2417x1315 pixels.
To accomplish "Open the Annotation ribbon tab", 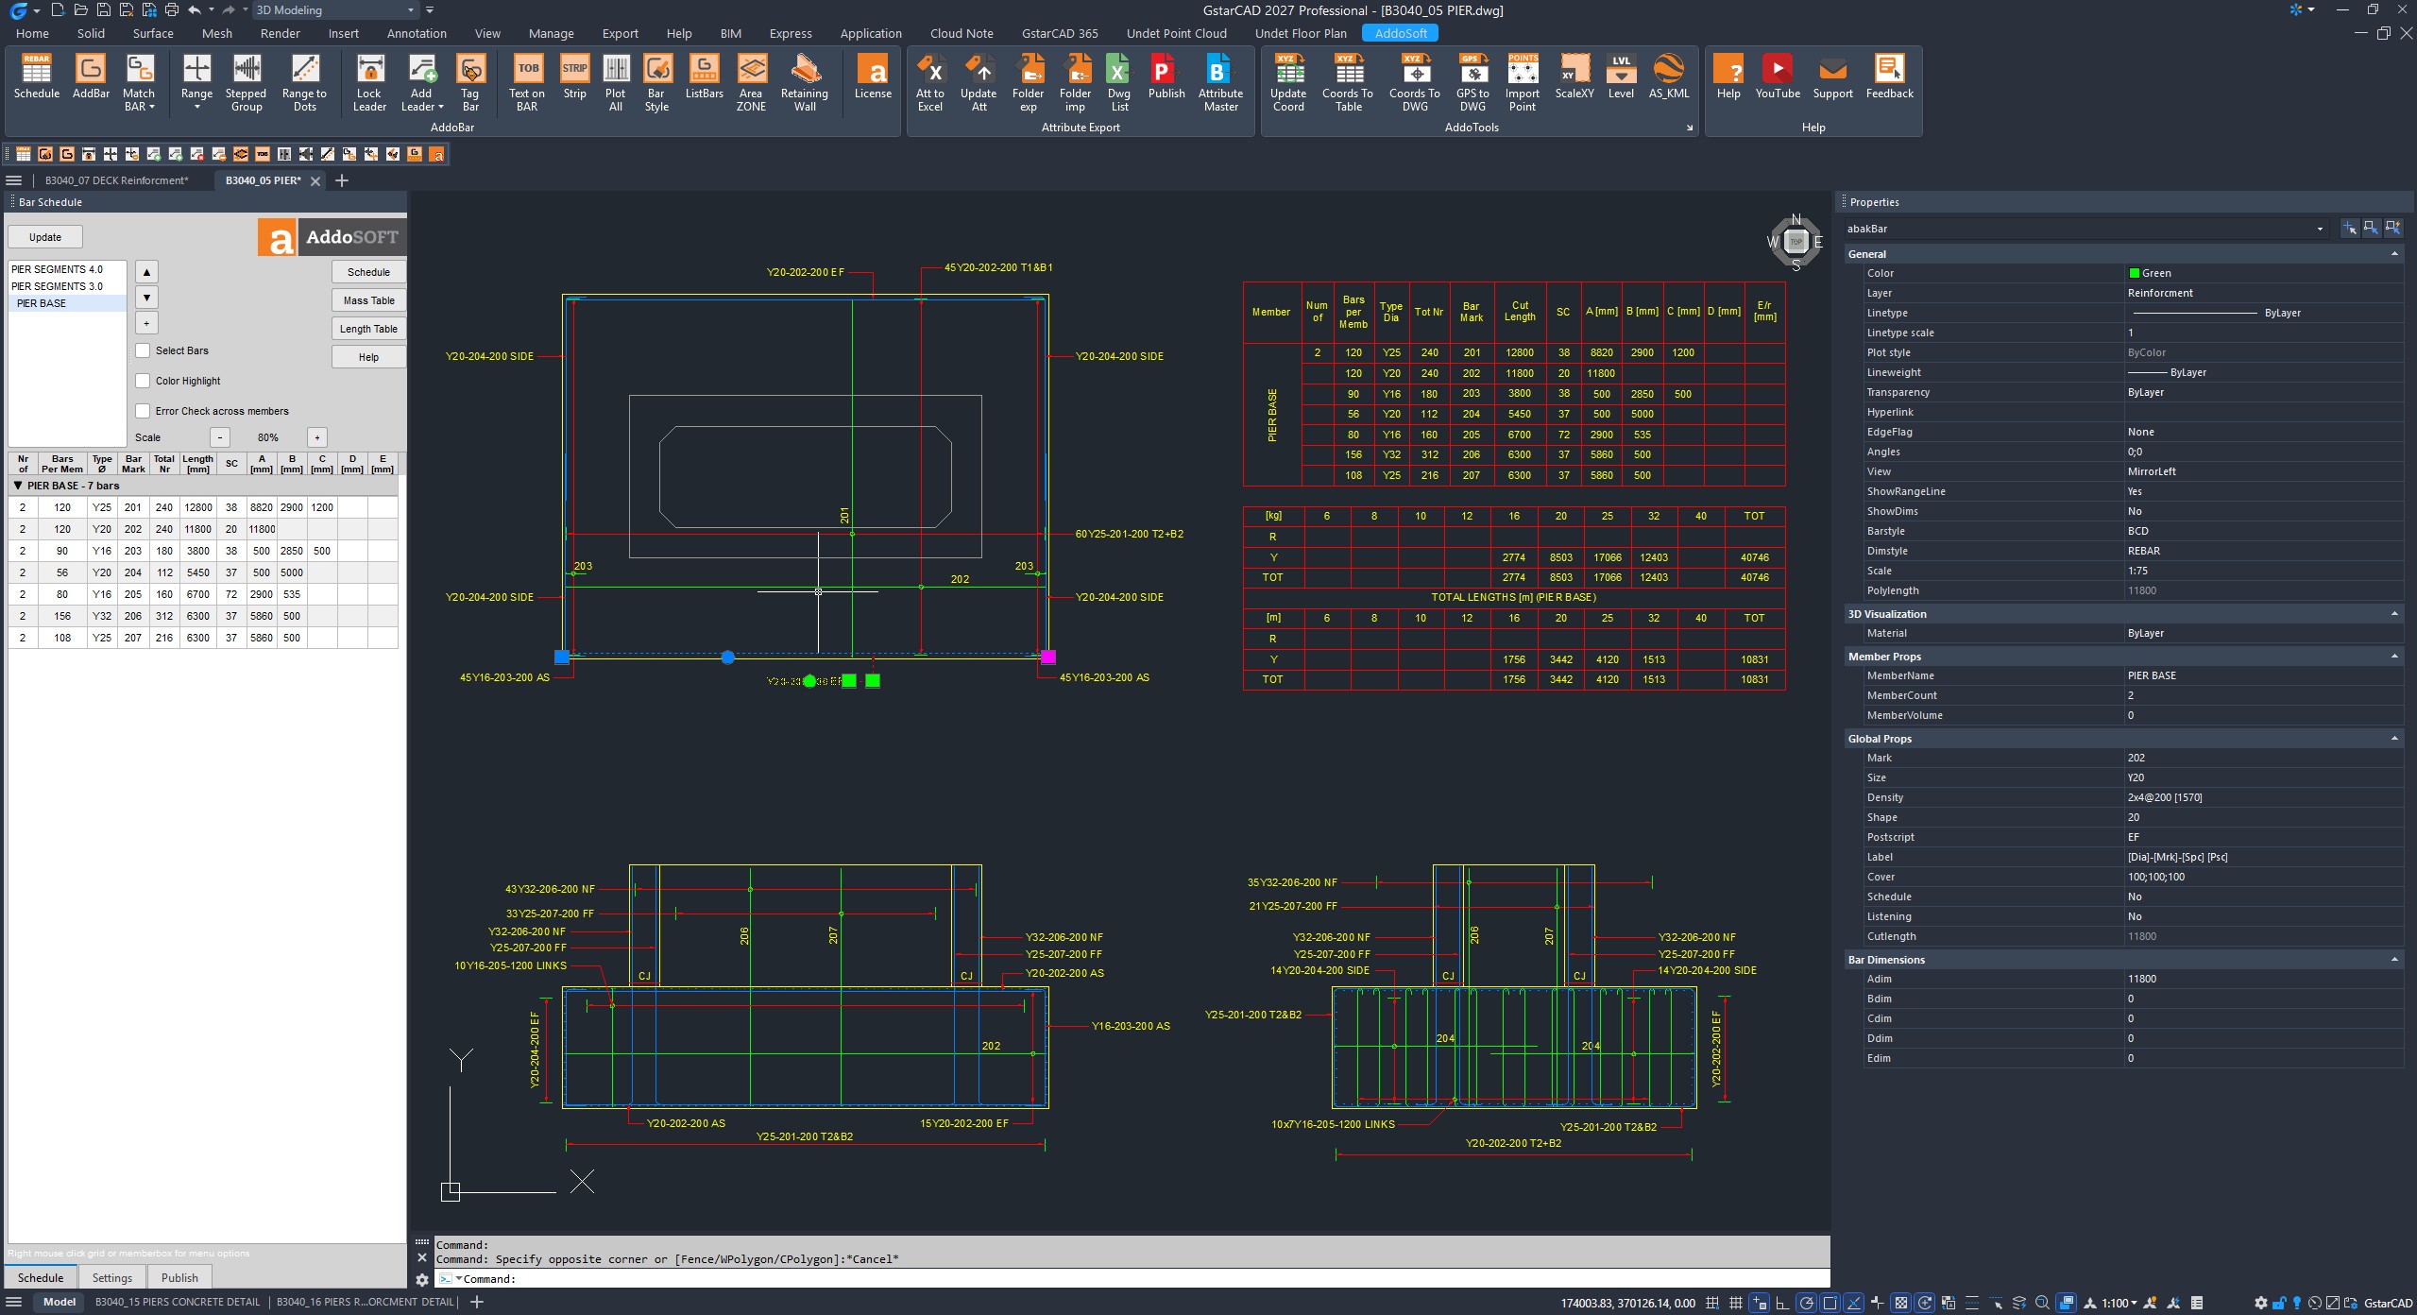I will click(x=417, y=33).
